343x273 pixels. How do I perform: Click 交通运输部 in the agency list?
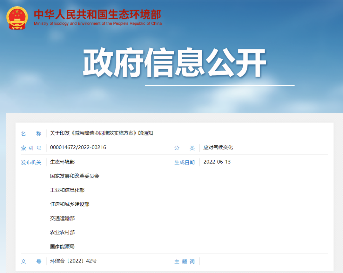point(62,218)
